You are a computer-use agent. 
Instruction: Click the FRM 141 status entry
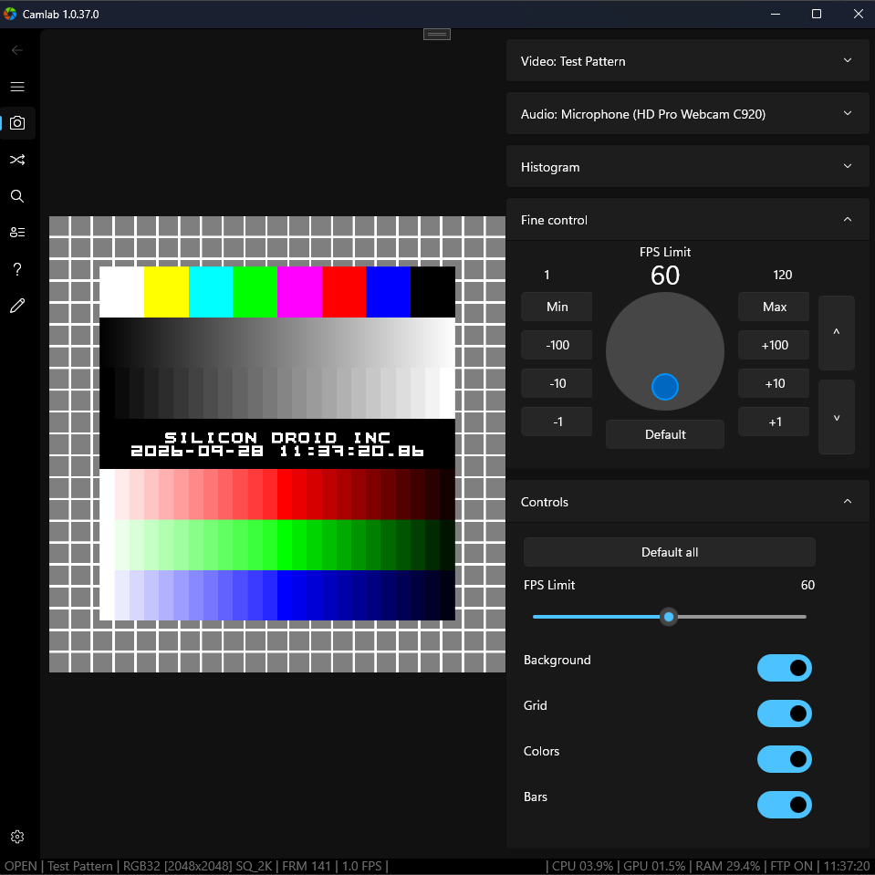coord(307,866)
